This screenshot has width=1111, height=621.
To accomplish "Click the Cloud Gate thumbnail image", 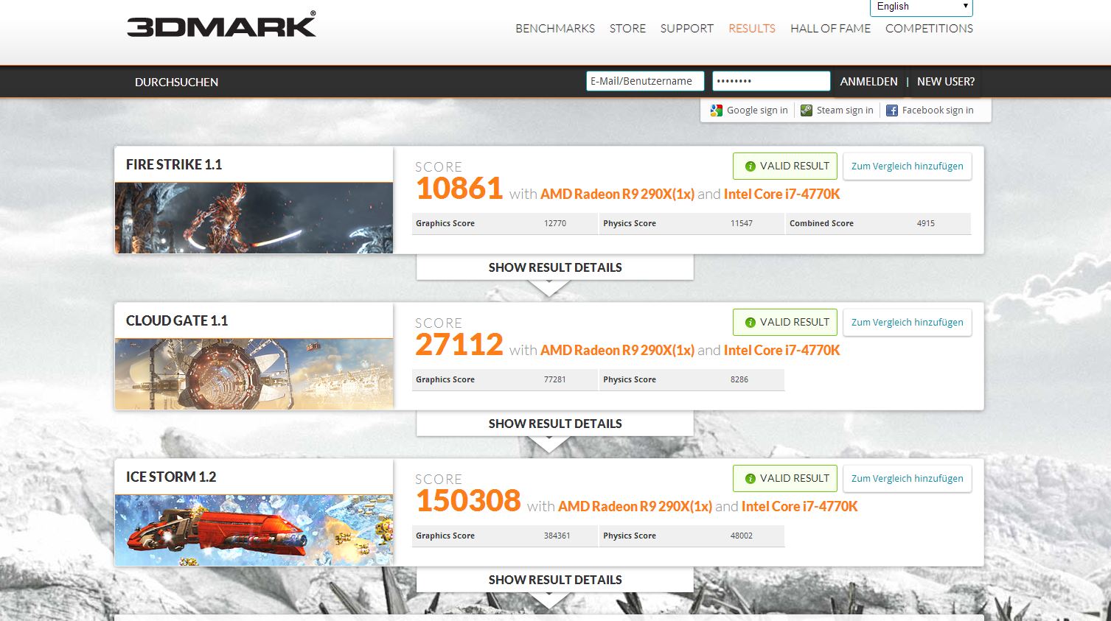I will click(x=254, y=374).
